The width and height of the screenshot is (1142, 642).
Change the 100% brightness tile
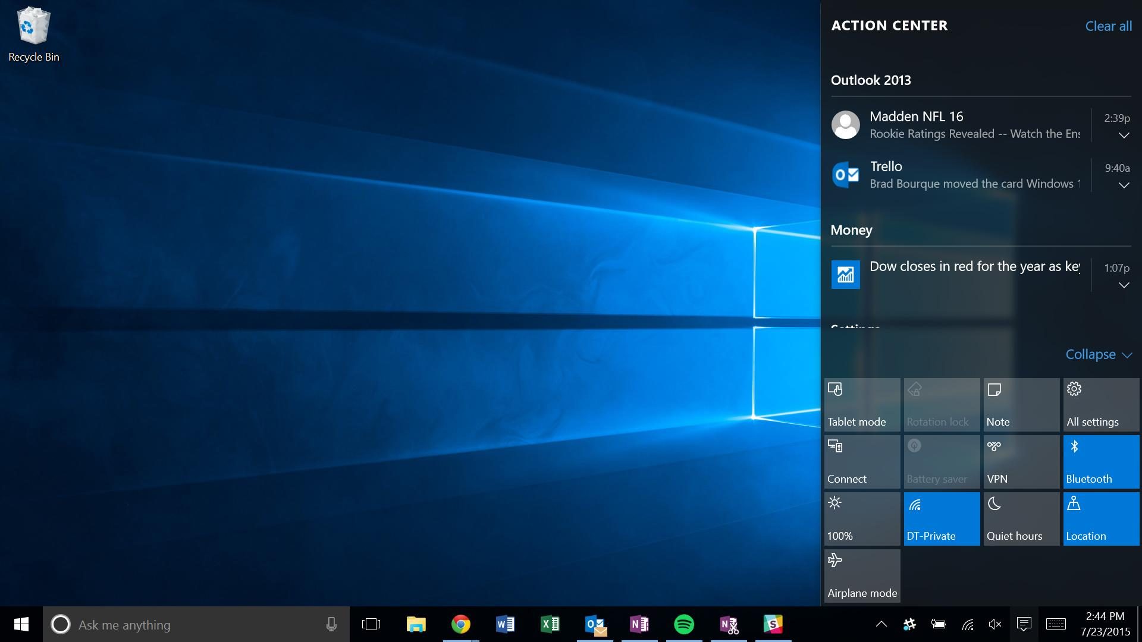click(862, 519)
